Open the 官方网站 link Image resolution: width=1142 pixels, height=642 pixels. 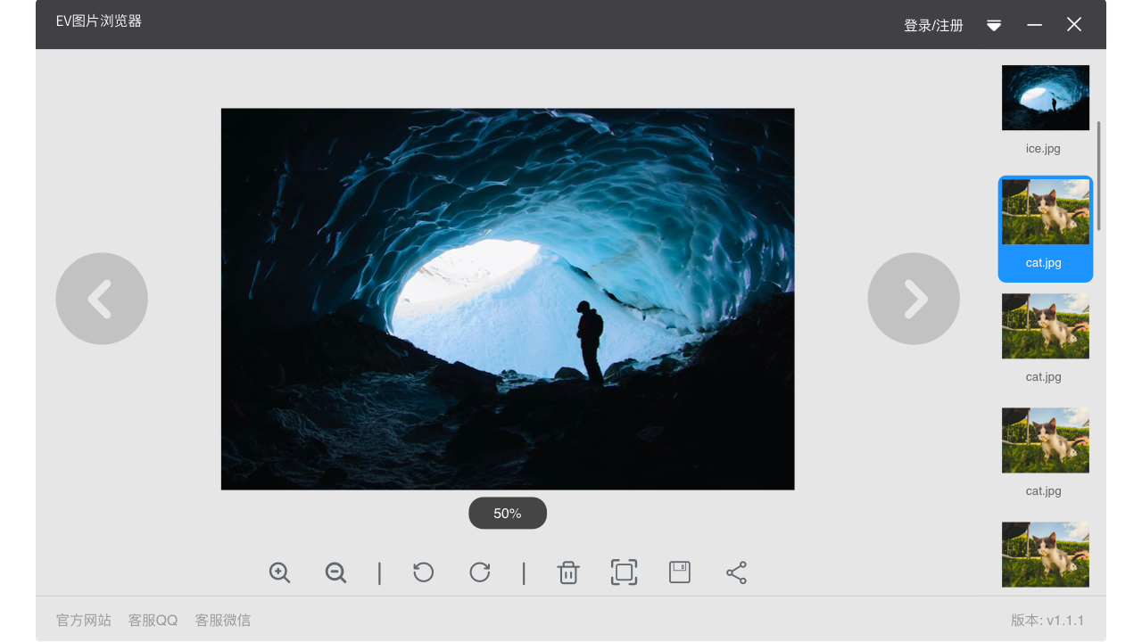coord(84,620)
